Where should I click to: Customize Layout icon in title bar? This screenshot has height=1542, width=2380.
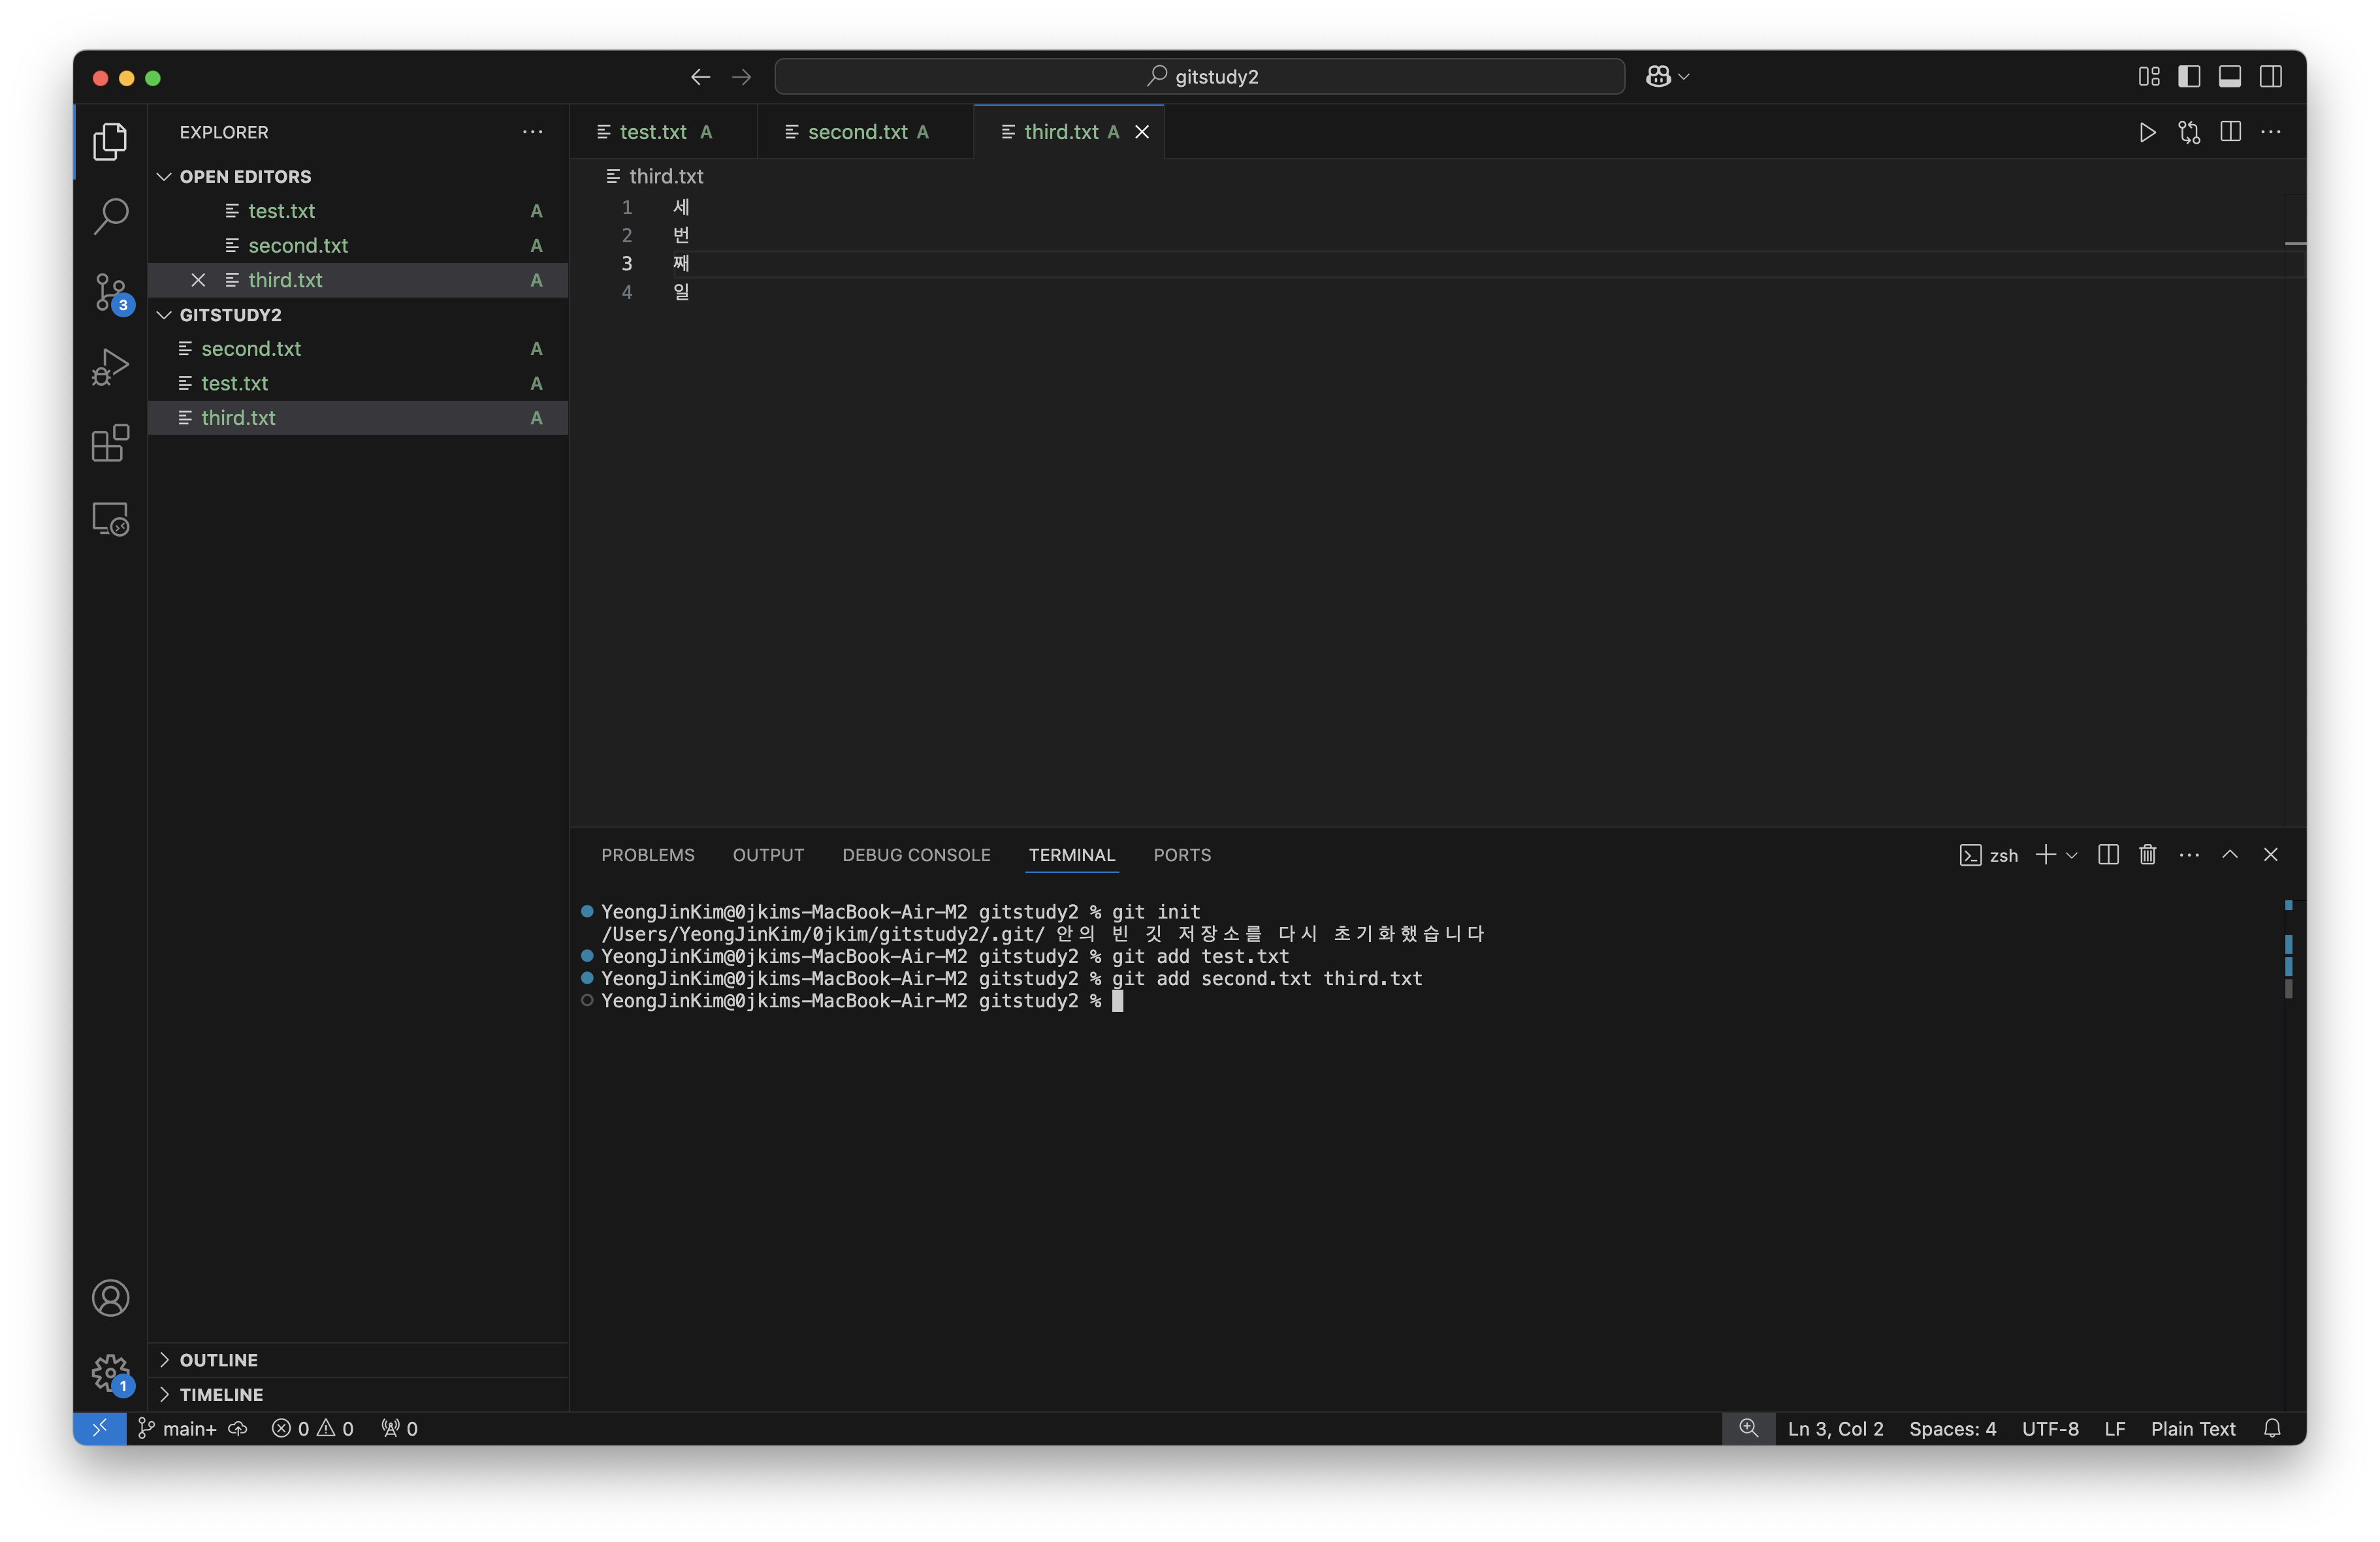click(2148, 77)
